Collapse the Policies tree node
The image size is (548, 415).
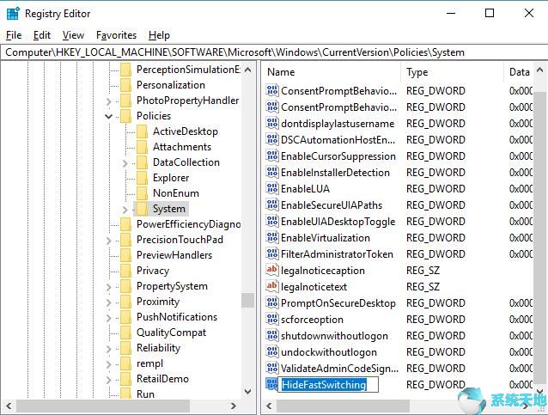point(108,116)
